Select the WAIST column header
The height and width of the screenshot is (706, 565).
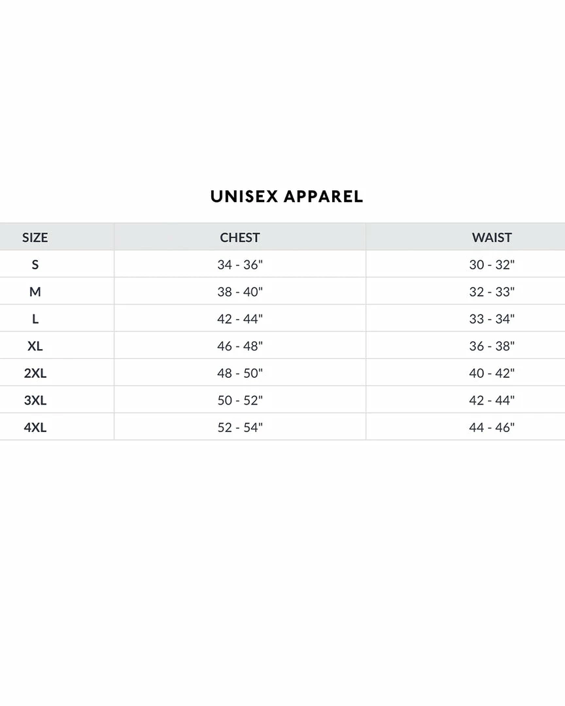click(492, 237)
